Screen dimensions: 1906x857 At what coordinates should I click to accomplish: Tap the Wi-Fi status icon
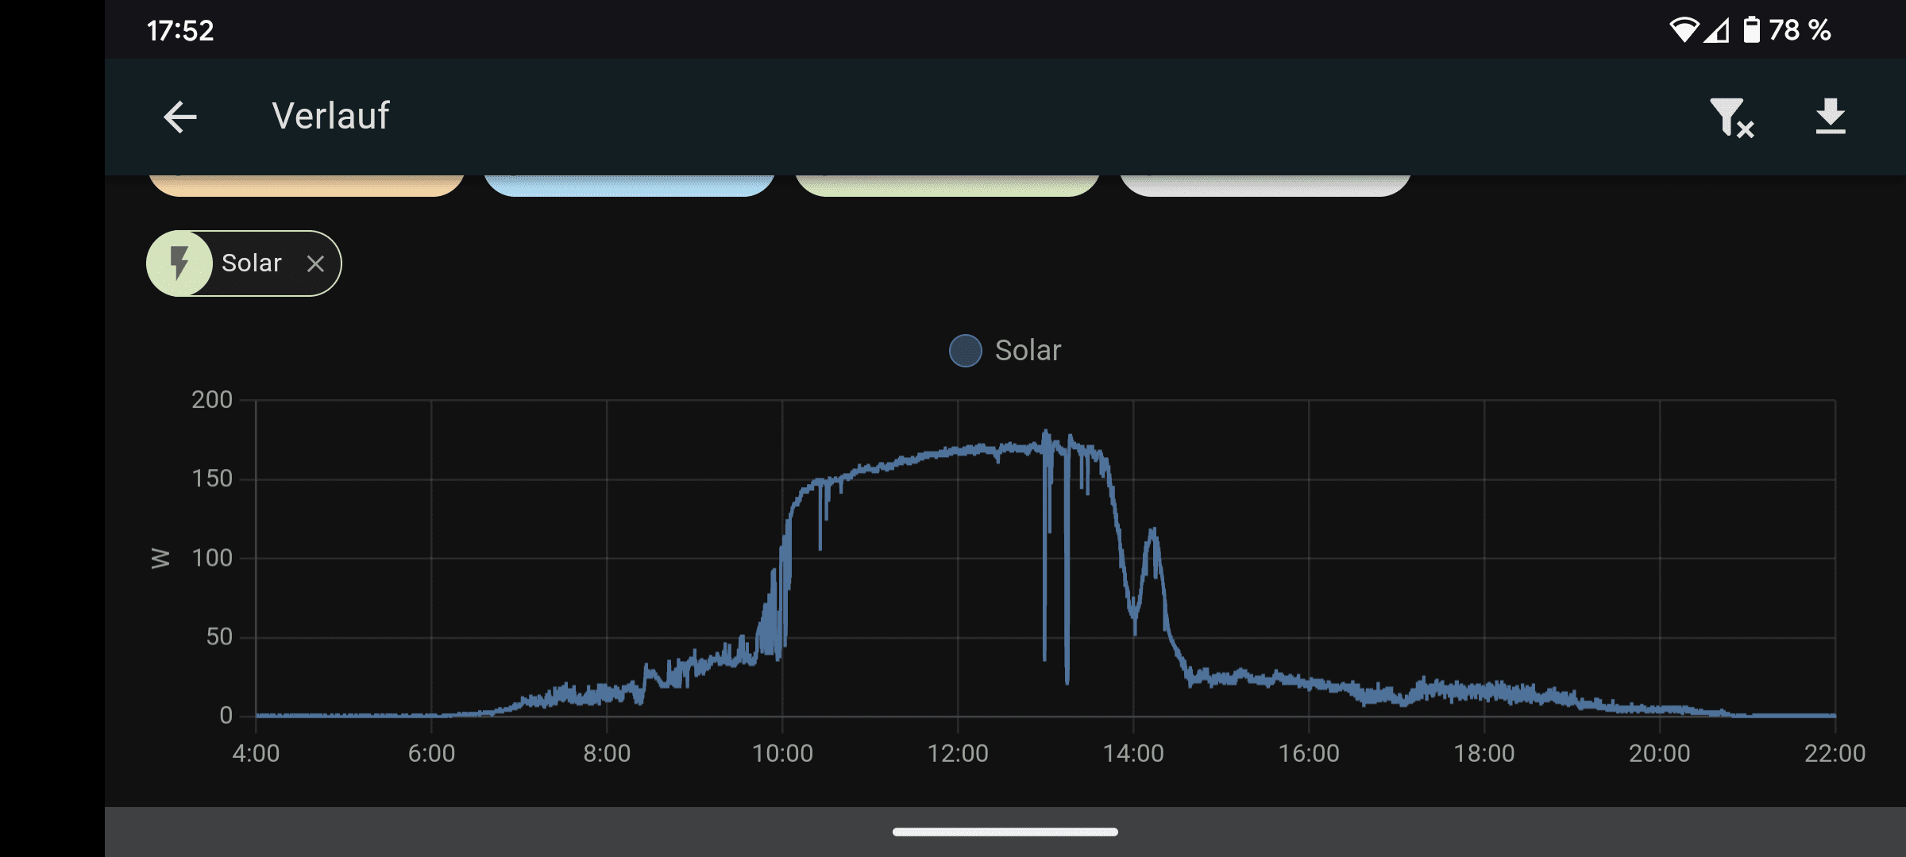(x=1683, y=30)
